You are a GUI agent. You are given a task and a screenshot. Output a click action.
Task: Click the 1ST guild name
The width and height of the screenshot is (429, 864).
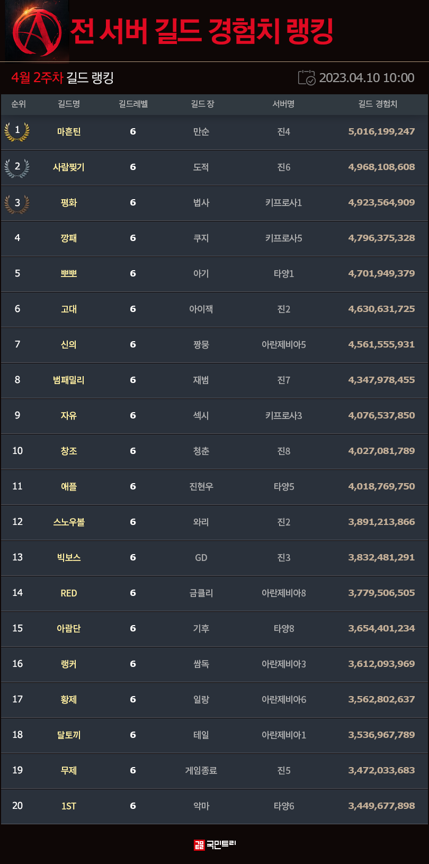[69, 806]
